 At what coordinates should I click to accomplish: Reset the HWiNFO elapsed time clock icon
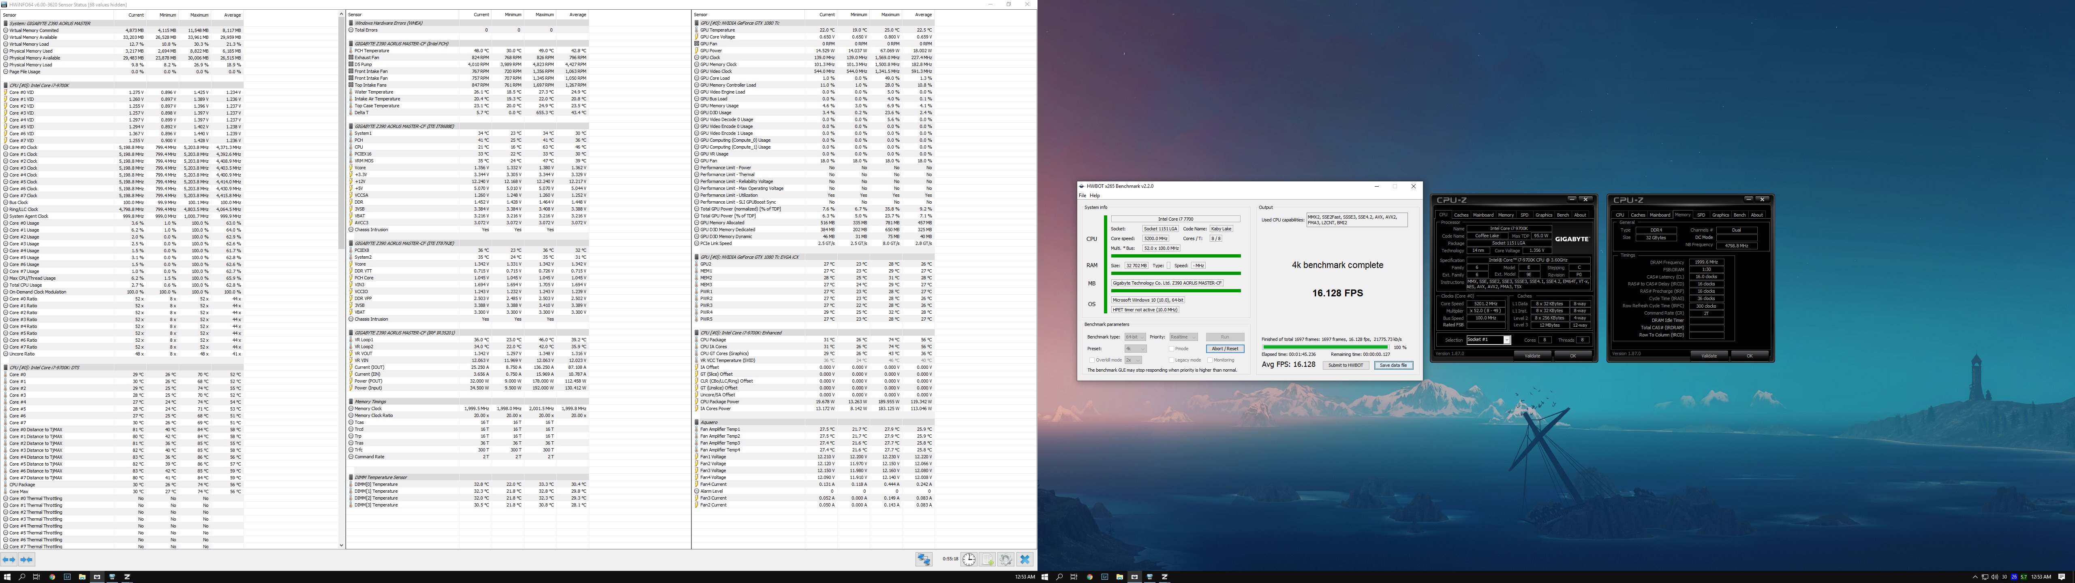[969, 560]
